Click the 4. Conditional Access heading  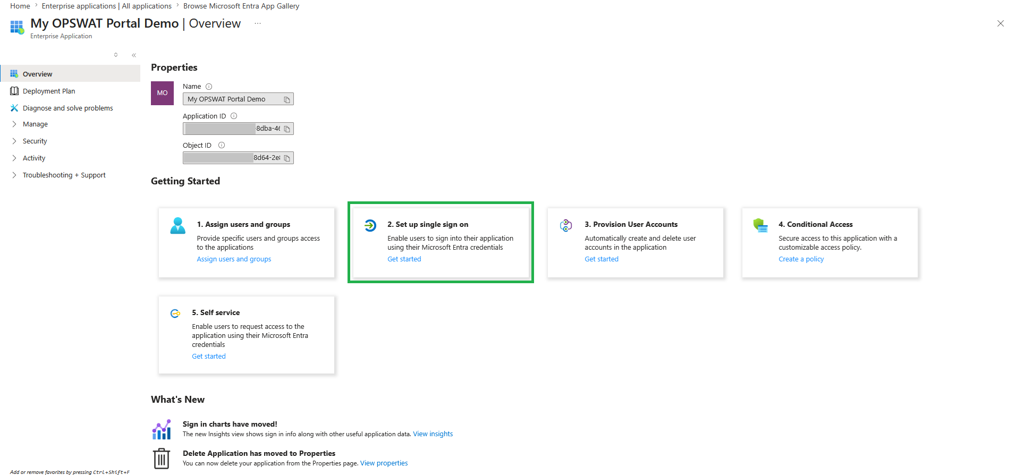[816, 224]
